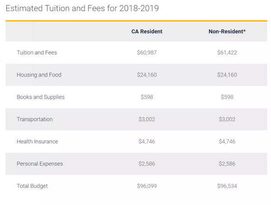
Task: Select the Non-Resident column header
Action: 227,31
